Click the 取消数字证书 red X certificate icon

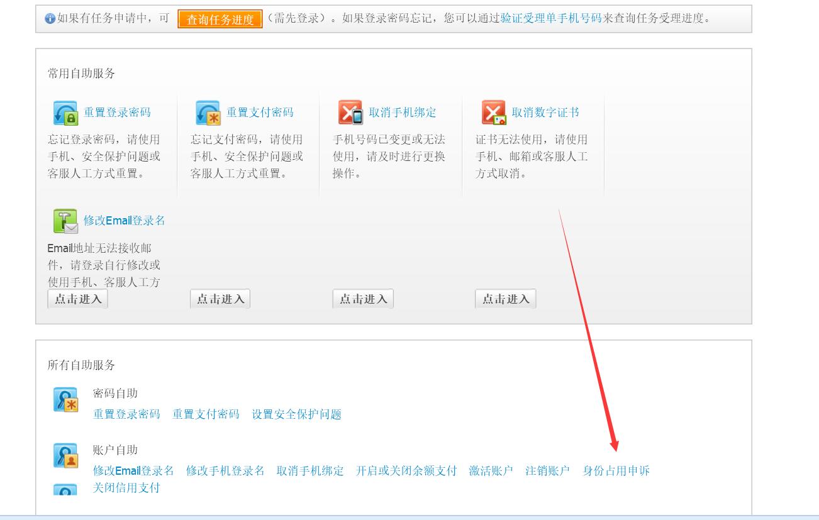click(494, 113)
